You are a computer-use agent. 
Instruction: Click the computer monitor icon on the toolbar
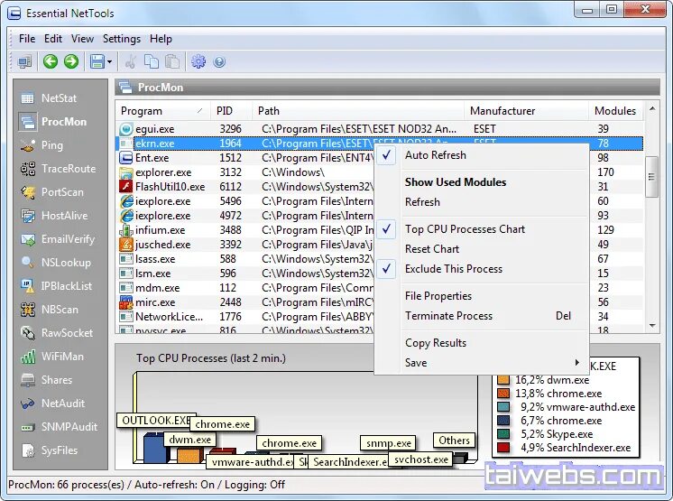(24, 61)
